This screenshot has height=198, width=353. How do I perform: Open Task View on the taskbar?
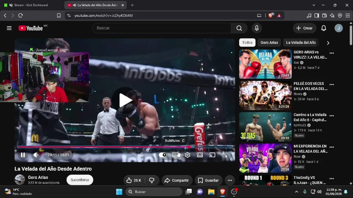pyautogui.click(x=189, y=192)
